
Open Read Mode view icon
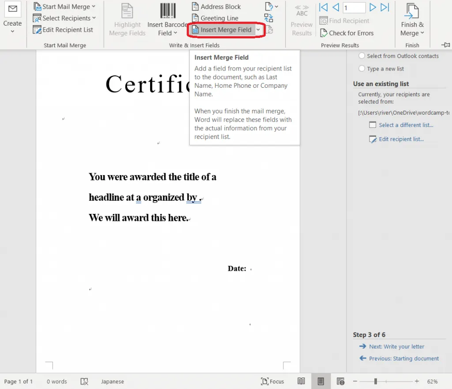301,381
